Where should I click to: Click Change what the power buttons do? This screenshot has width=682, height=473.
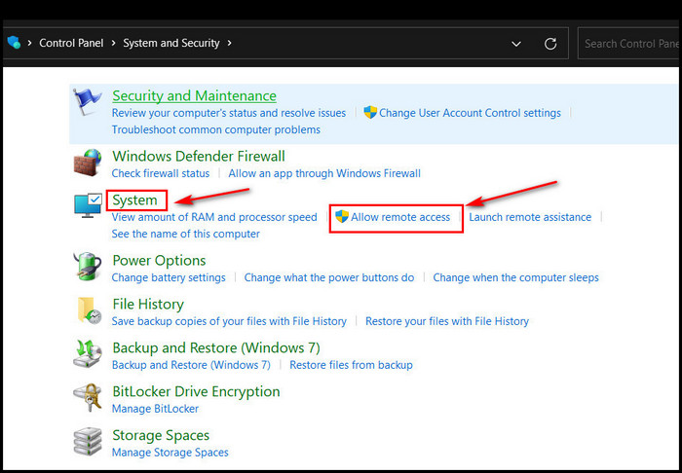pyautogui.click(x=329, y=277)
